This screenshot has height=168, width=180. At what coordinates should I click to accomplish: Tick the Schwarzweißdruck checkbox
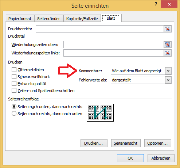[x=14, y=77]
